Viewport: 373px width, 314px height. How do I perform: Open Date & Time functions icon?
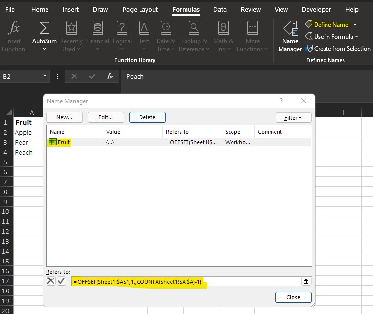(x=166, y=28)
